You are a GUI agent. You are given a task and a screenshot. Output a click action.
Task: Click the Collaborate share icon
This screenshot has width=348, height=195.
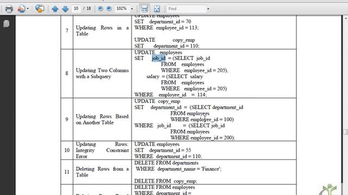tap(40, 9)
